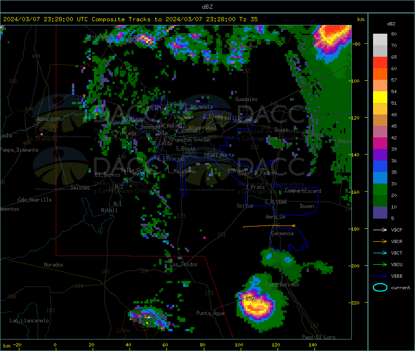The width and height of the screenshot is (415, 351).
Task: Click the R_Padre place label
Action: [264, 173]
